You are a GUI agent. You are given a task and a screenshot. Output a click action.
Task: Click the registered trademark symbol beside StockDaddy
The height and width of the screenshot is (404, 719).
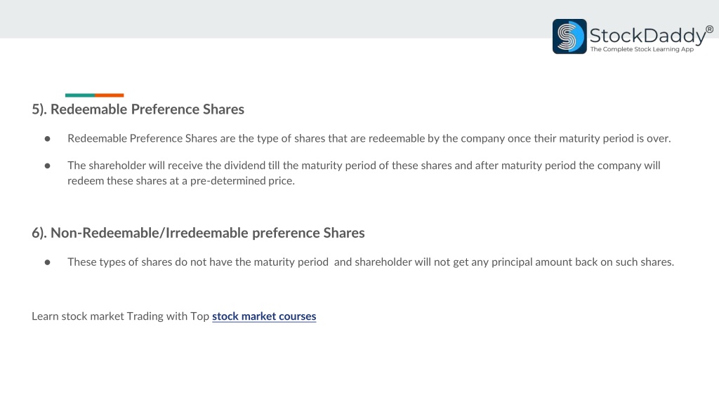(709, 29)
